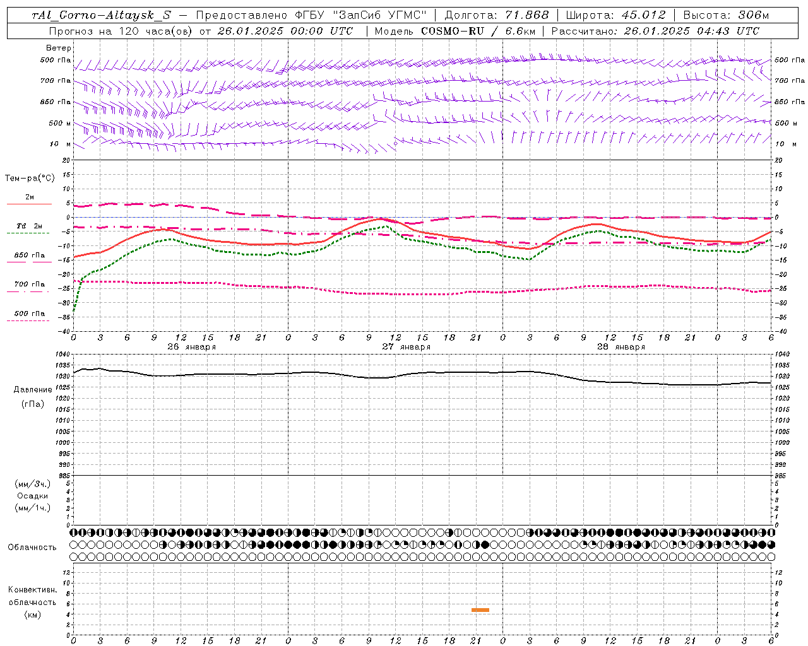Click the Ветер panel label

click(x=59, y=48)
